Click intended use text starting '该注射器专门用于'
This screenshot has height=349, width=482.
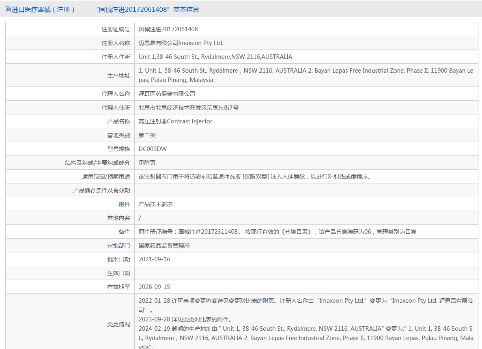255,177
